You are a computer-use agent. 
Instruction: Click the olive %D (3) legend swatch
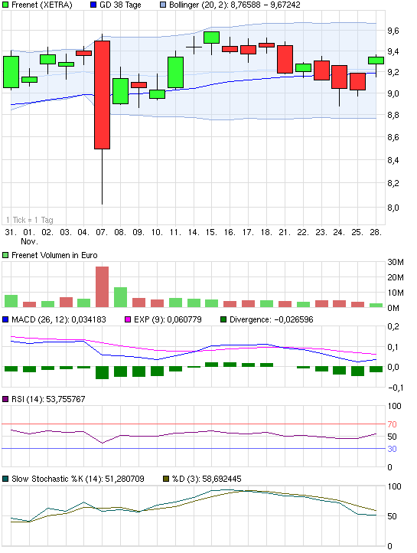click(166, 479)
